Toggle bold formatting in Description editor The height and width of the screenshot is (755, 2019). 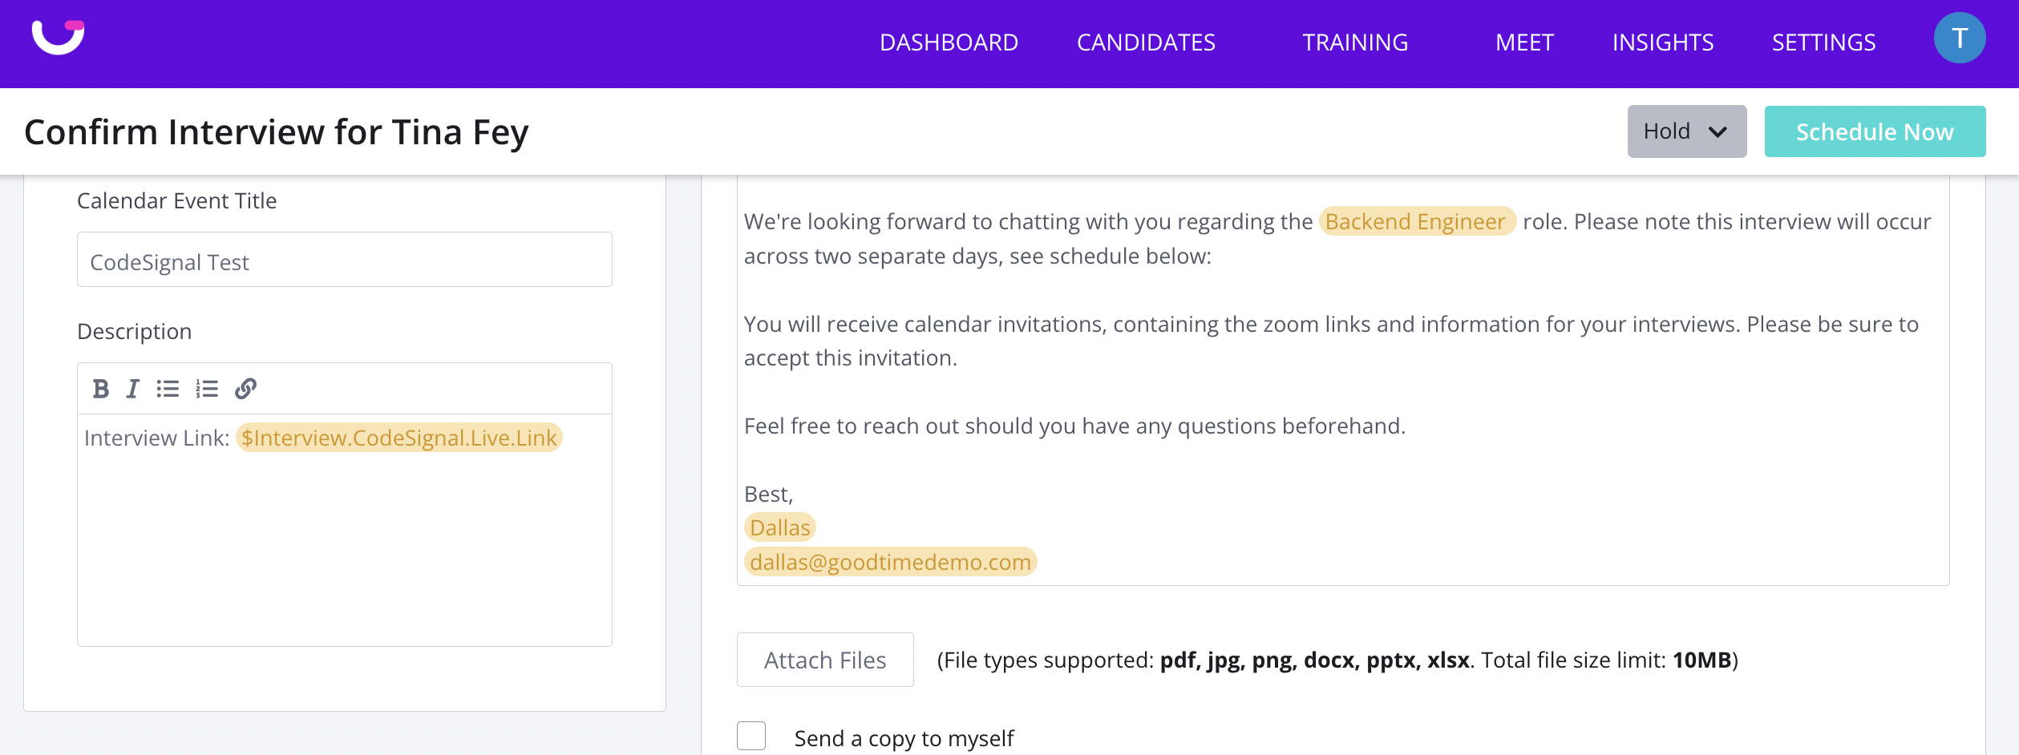tap(100, 389)
